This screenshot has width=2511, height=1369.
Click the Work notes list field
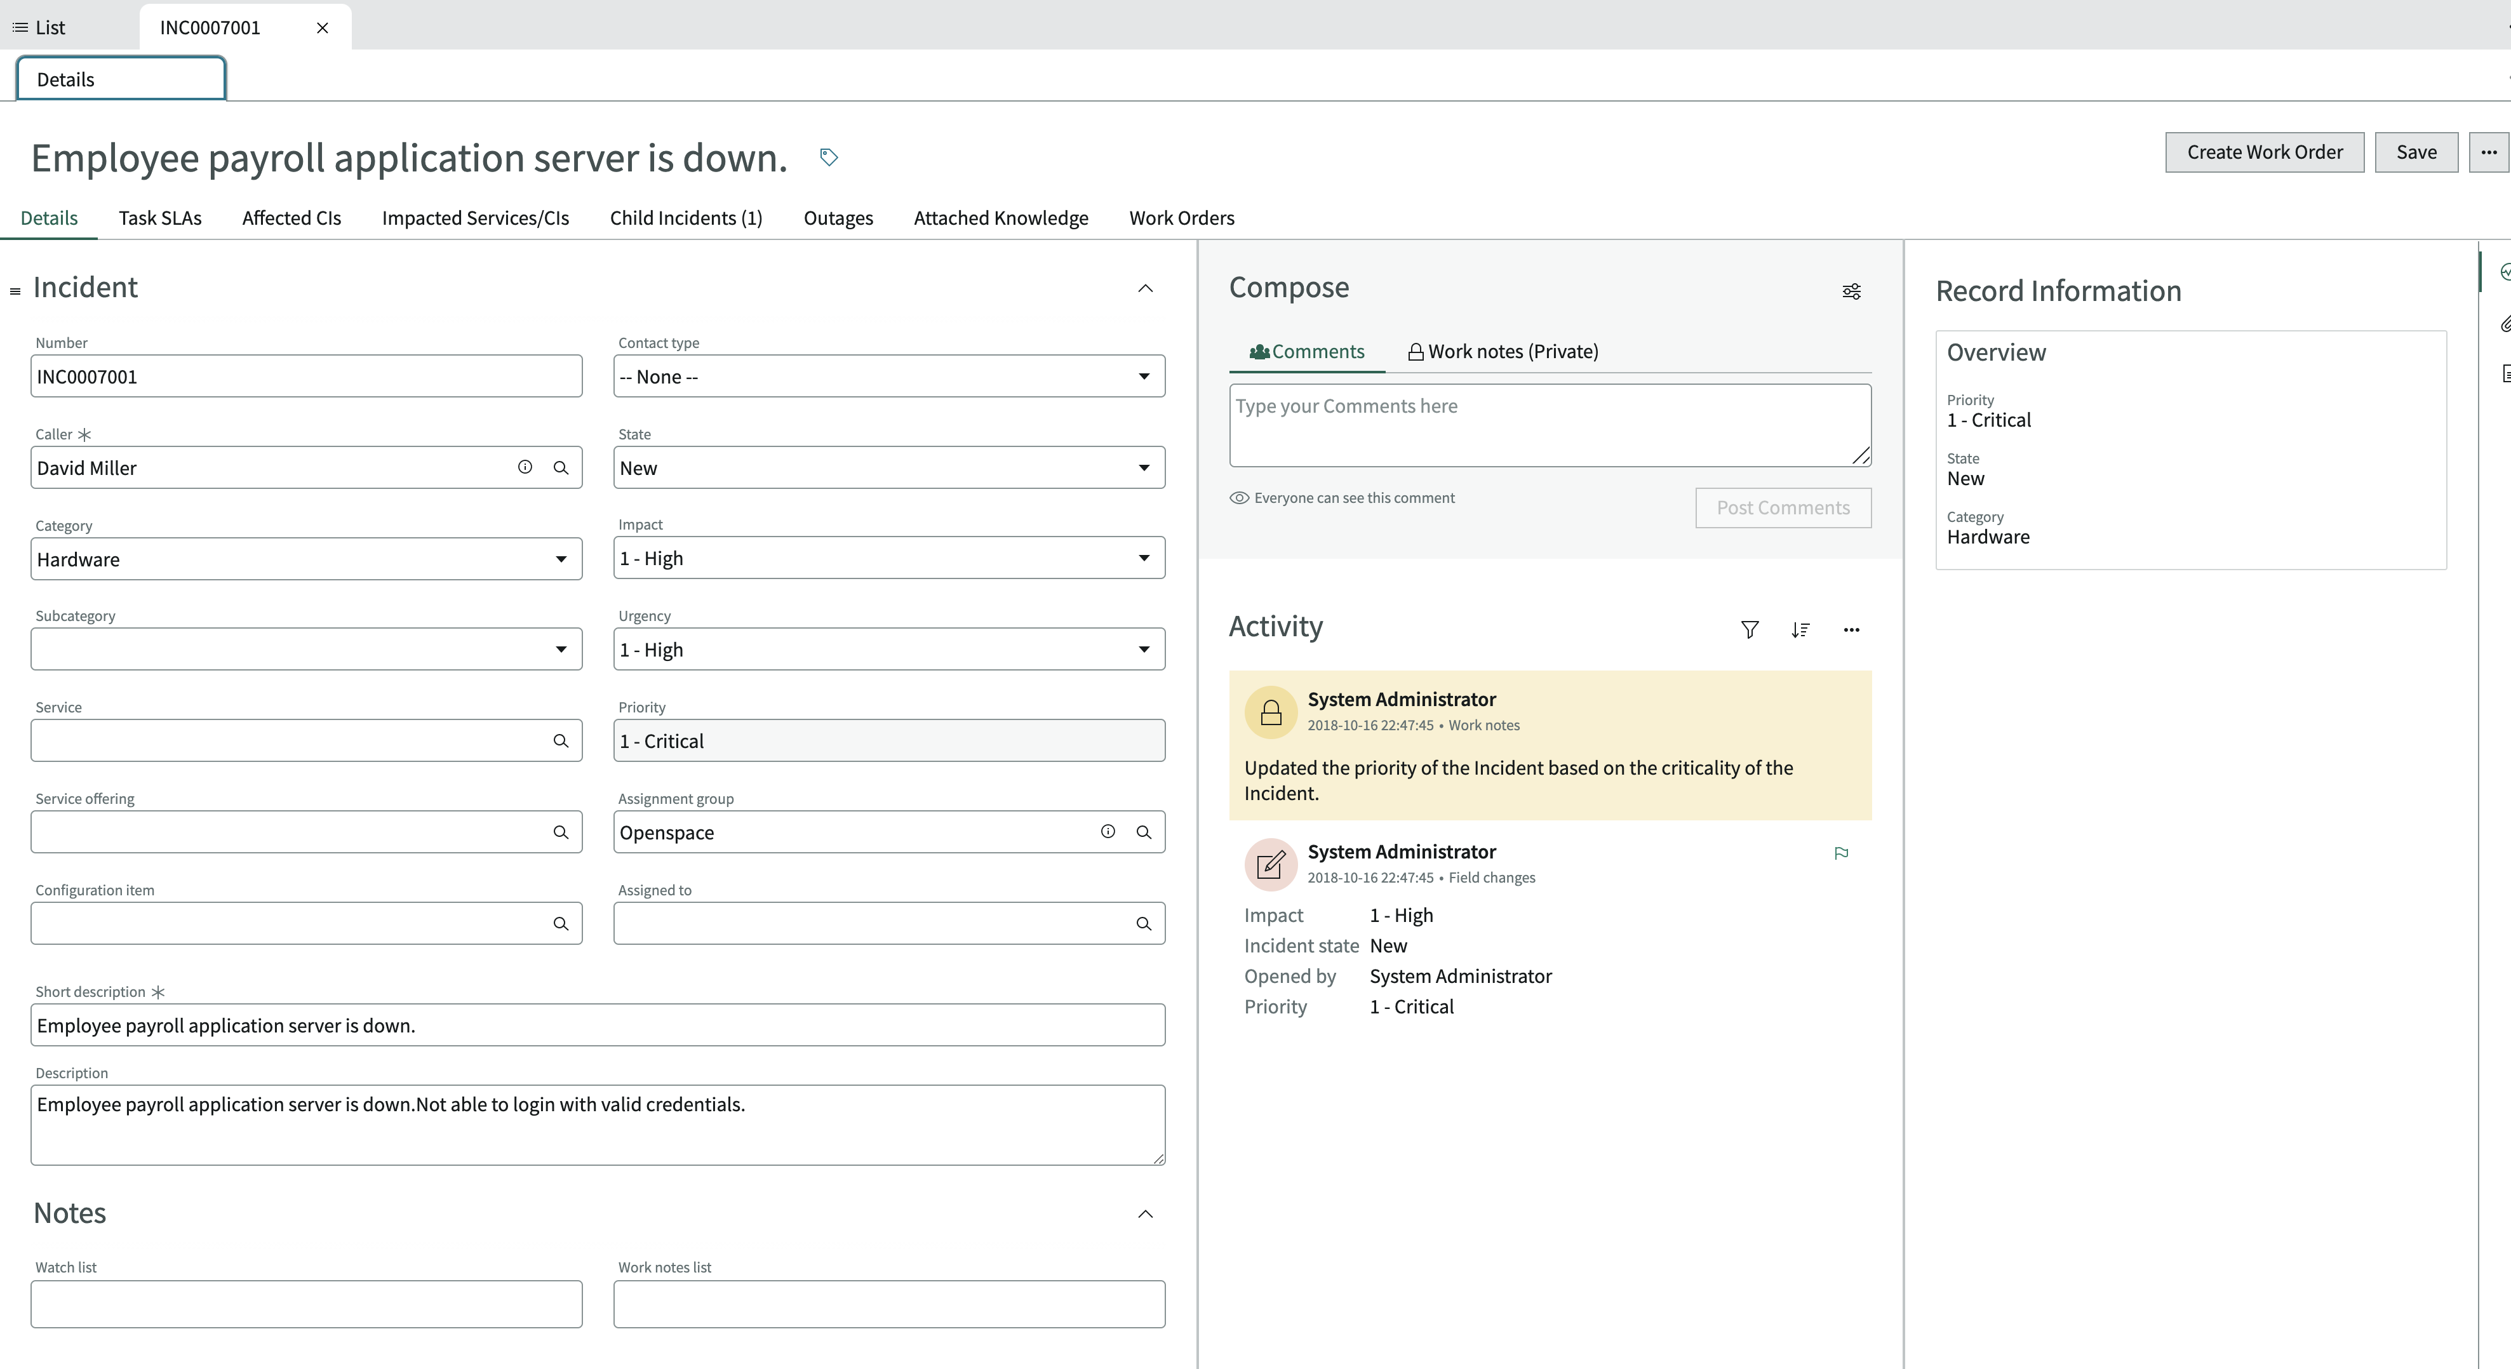[889, 1304]
